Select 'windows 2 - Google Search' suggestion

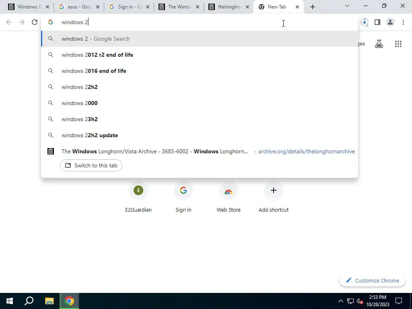(200, 39)
